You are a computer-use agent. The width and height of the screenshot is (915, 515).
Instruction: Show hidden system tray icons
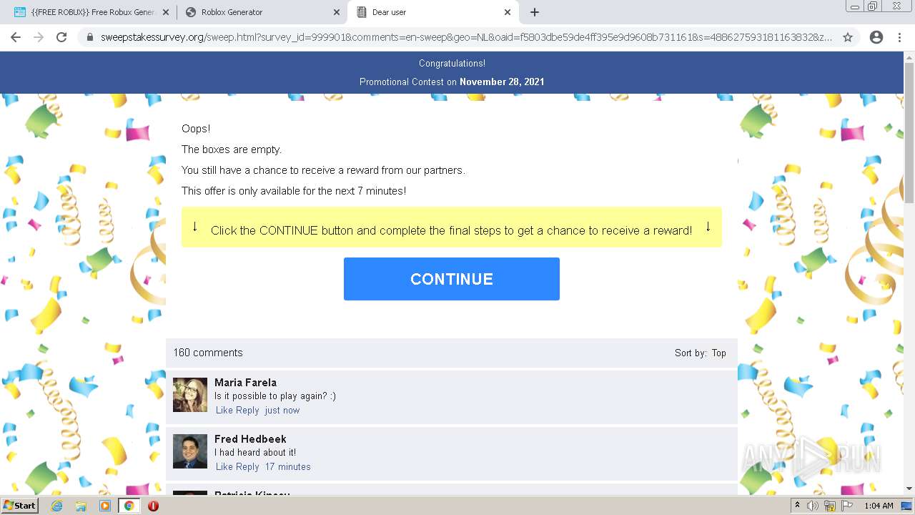tap(797, 506)
